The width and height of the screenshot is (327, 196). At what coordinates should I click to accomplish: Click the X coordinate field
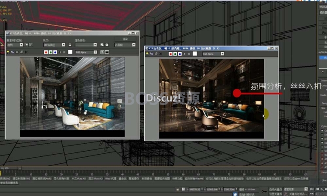pos(195,189)
